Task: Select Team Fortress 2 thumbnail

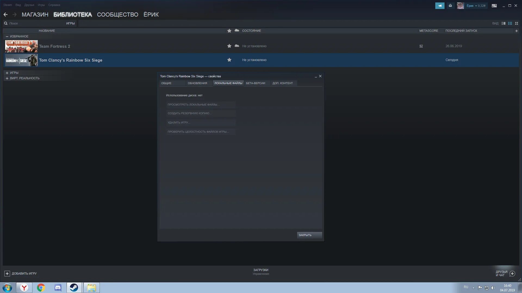Action: (x=21, y=46)
